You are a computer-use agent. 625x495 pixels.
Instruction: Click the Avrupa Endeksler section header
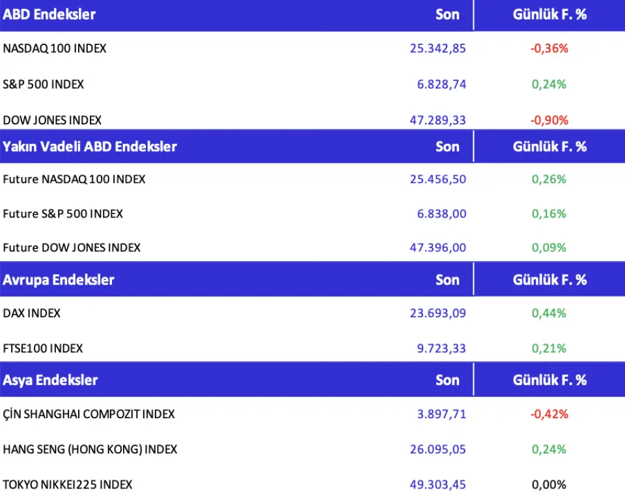(x=59, y=280)
